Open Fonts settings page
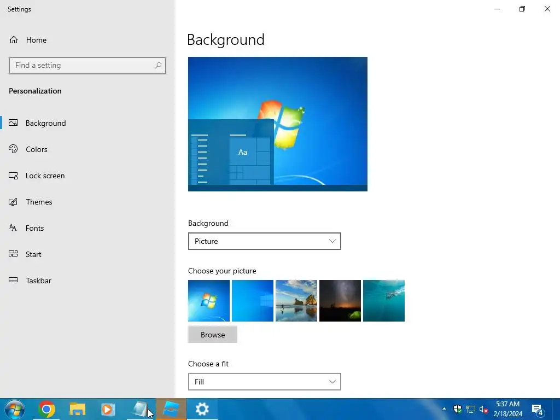 [34, 228]
